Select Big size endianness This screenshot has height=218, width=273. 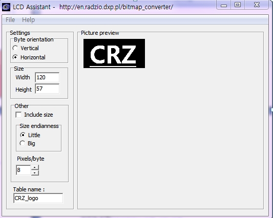[x=23, y=143]
